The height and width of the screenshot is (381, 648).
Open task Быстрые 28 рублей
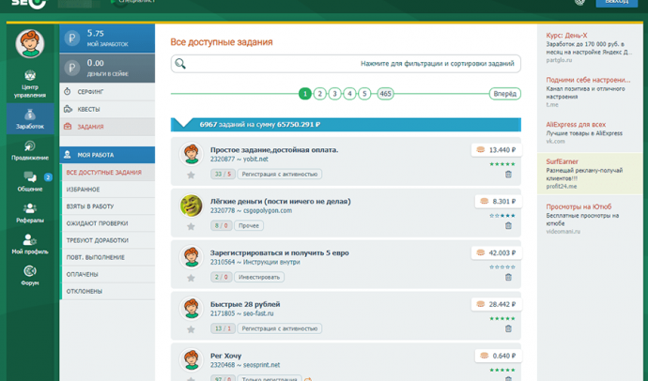tap(245, 304)
